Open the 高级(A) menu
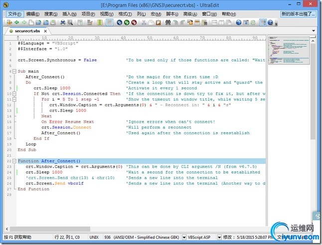This screenshot has height=245, width=322. (x=190, y=14)
